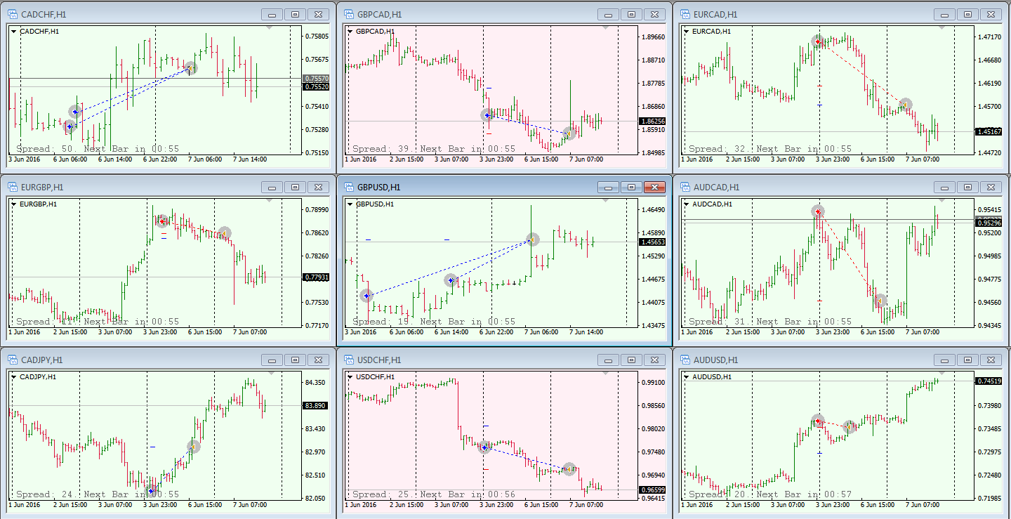The height and width of the screenshot is (519, 1011).
Task: Click the CADJPY current price label 83.890
Action: pos(317,406)
